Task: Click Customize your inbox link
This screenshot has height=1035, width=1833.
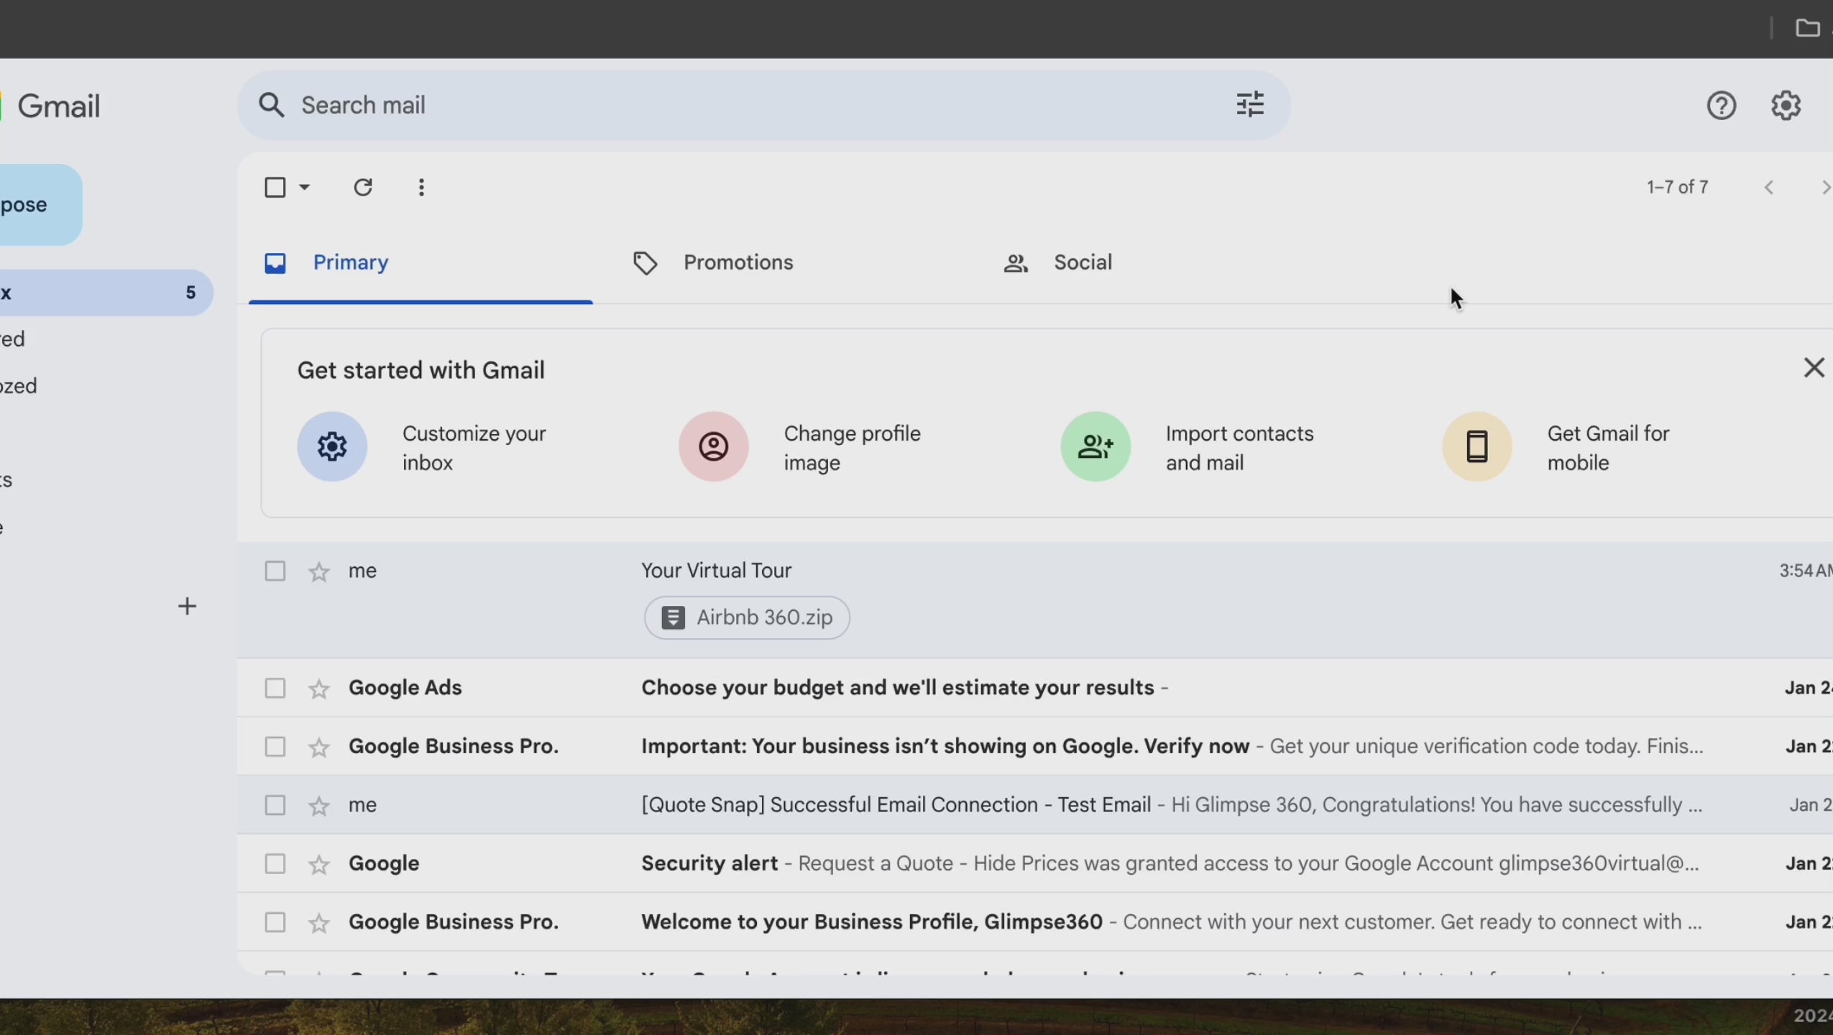Action: point(474,448)
